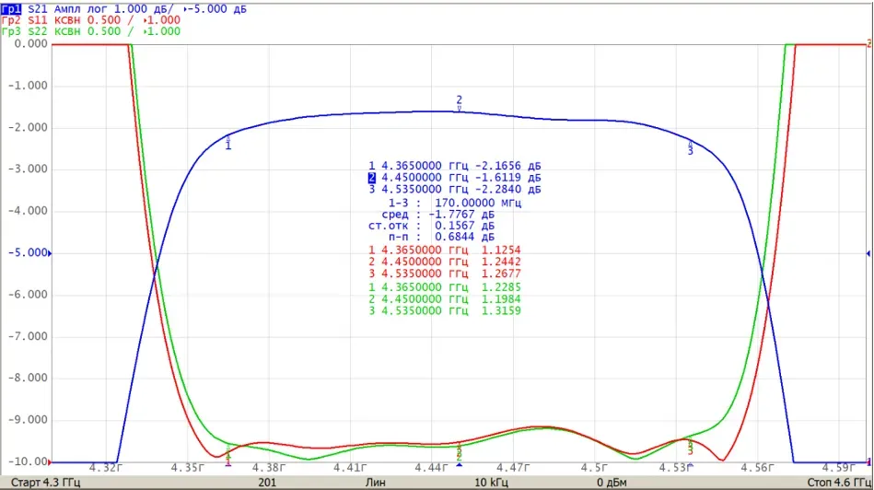Click red S11 readout with value 1.1254
874x490 pixels.
(x=444, y=251)
